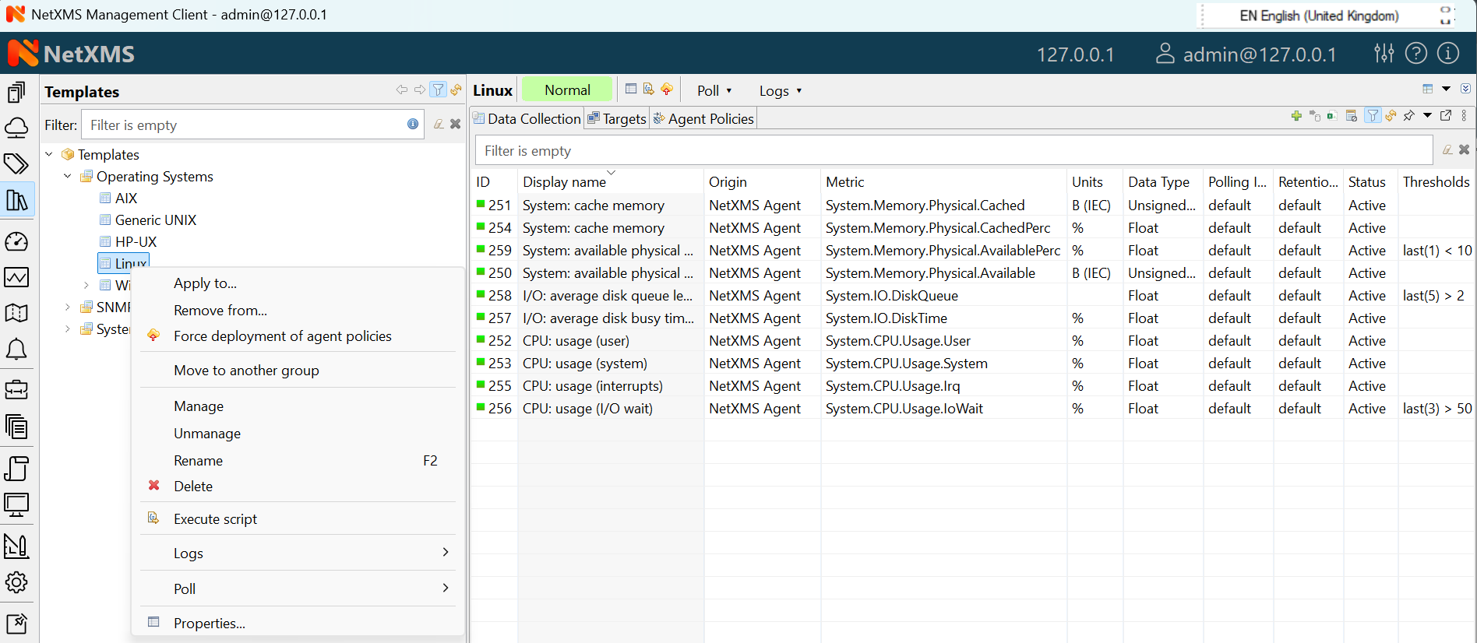1477x643 pixels.
Task: Click the user preferences sliders icon
Action: [1384, 53]
